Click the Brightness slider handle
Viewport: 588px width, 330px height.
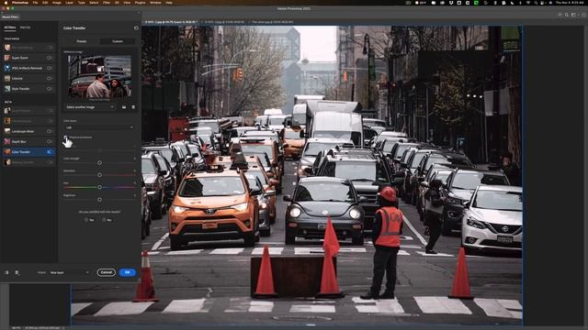99,200
